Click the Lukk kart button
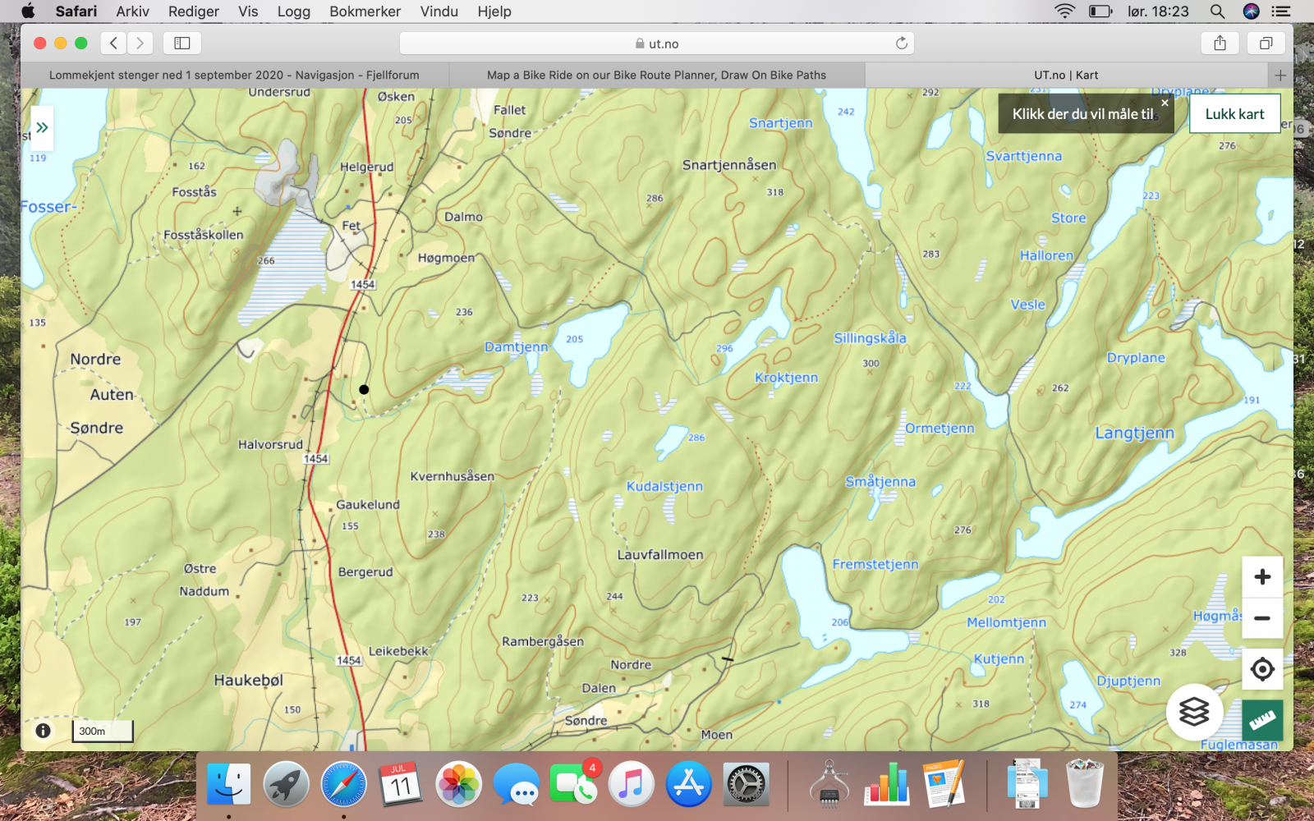The height and width of the screenshot is (821, 1314). point(1234,114)
